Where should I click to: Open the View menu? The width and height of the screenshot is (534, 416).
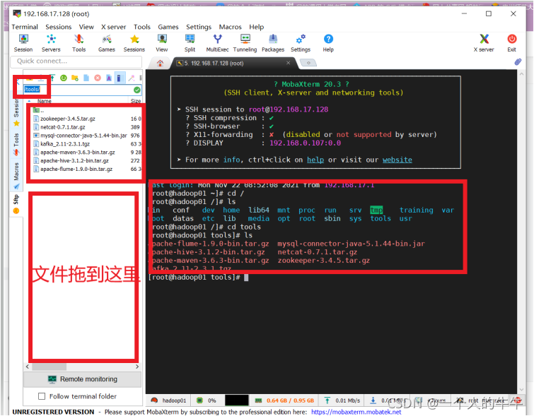click(x=86, y=27)
